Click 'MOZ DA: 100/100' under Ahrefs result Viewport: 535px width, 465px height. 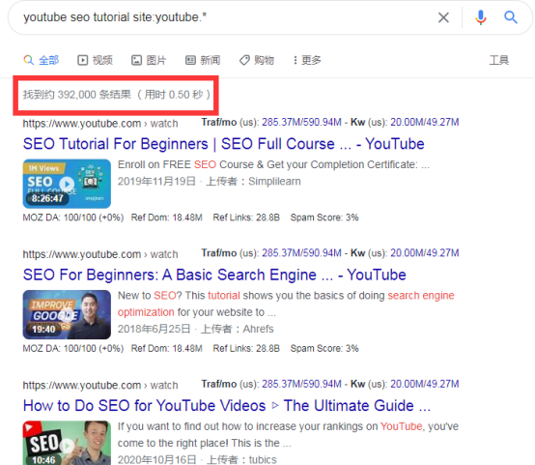point(73,348)
